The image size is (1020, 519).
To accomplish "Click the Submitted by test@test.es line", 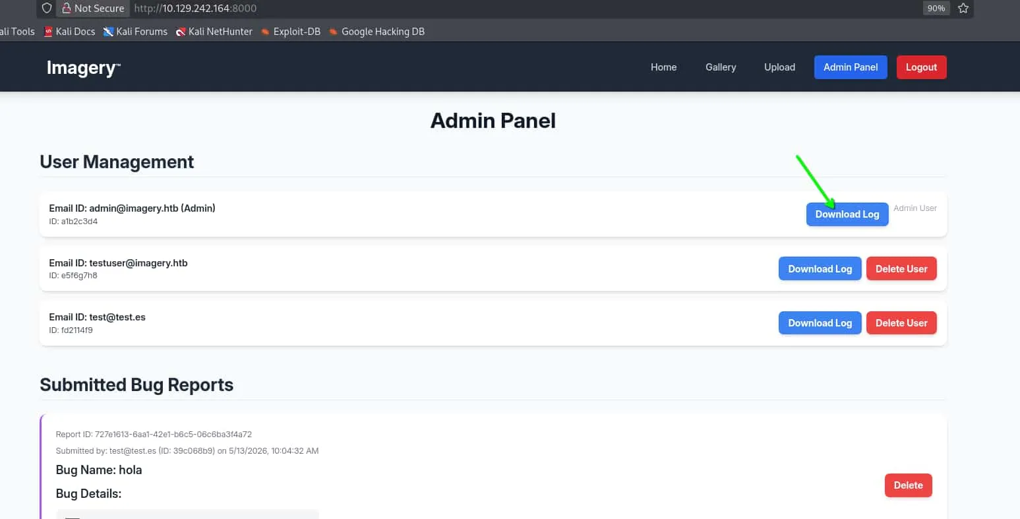I will coord(187,451).
